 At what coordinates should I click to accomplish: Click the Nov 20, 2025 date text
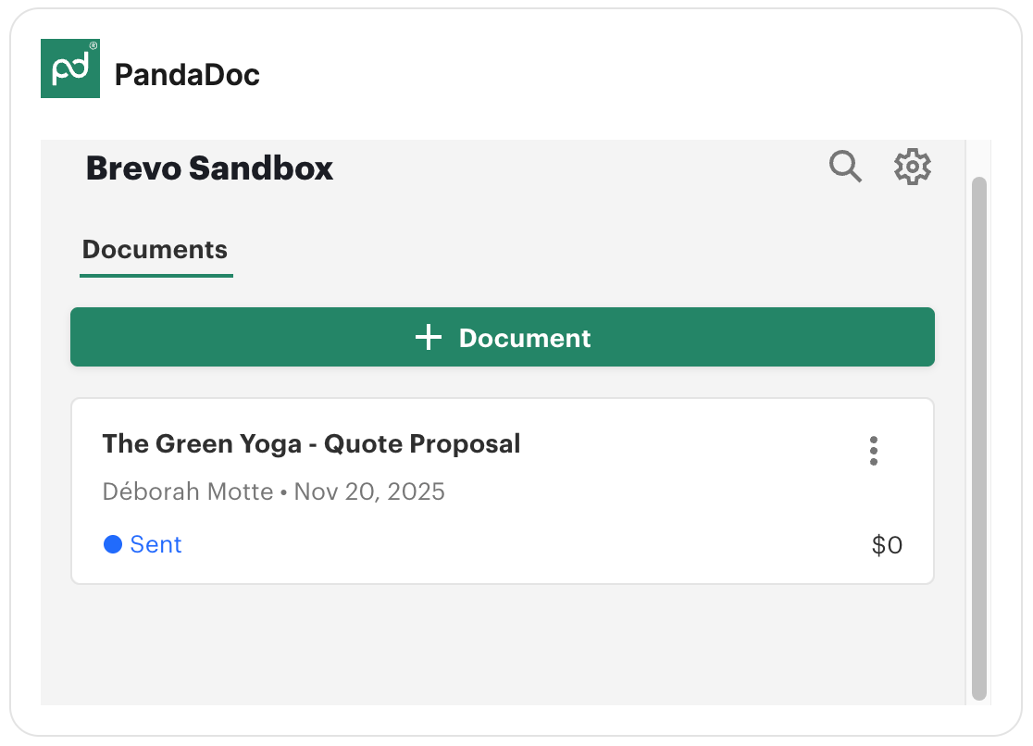[x=368, y=491]
